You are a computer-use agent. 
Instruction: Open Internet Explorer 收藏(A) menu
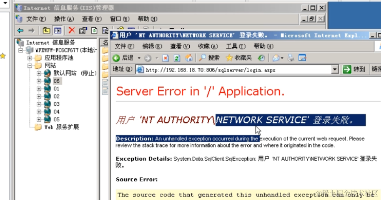tap(208, 46)
